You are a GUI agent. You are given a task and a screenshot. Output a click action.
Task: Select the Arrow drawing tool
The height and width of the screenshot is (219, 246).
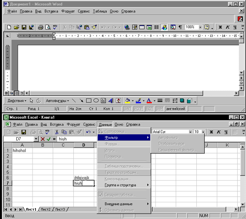81,100
